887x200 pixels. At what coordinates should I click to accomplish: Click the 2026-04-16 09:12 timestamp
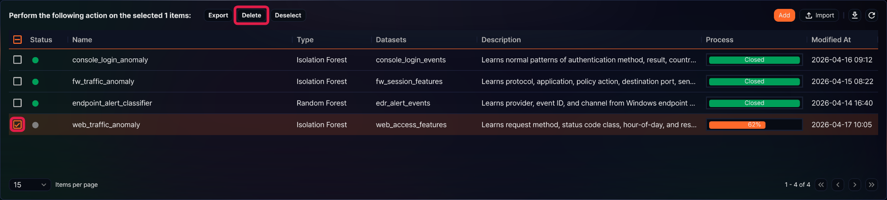click(x=842, y=60)
